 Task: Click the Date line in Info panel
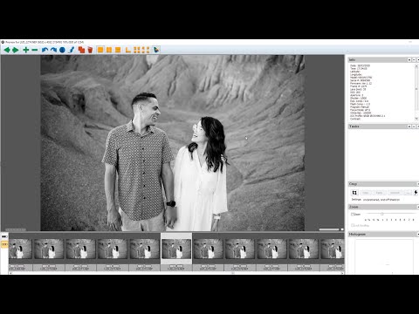point(360,65)
